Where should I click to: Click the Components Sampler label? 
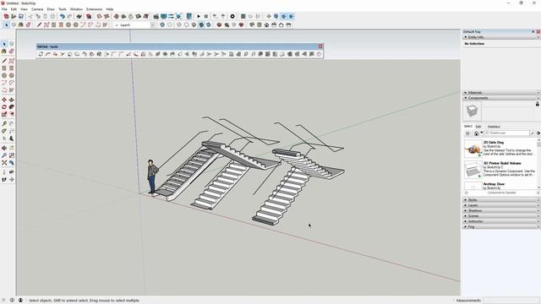coord(501,193)
